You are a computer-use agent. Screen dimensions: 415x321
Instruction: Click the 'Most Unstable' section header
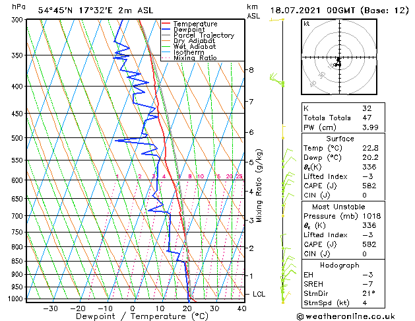[338, 207]
